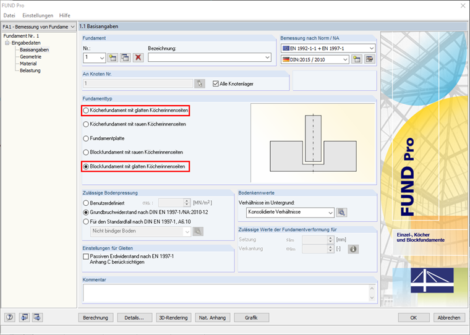
Task: Delete the foundation with the red X
Action: (138, 57)
